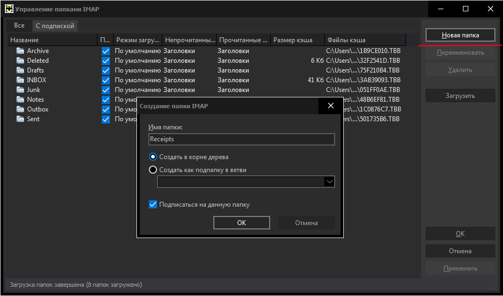This screenshot has height=296, width=503.
Task: Click the 'Имя папки' text field
Action: pyautogui.click(x=241, y=140)
